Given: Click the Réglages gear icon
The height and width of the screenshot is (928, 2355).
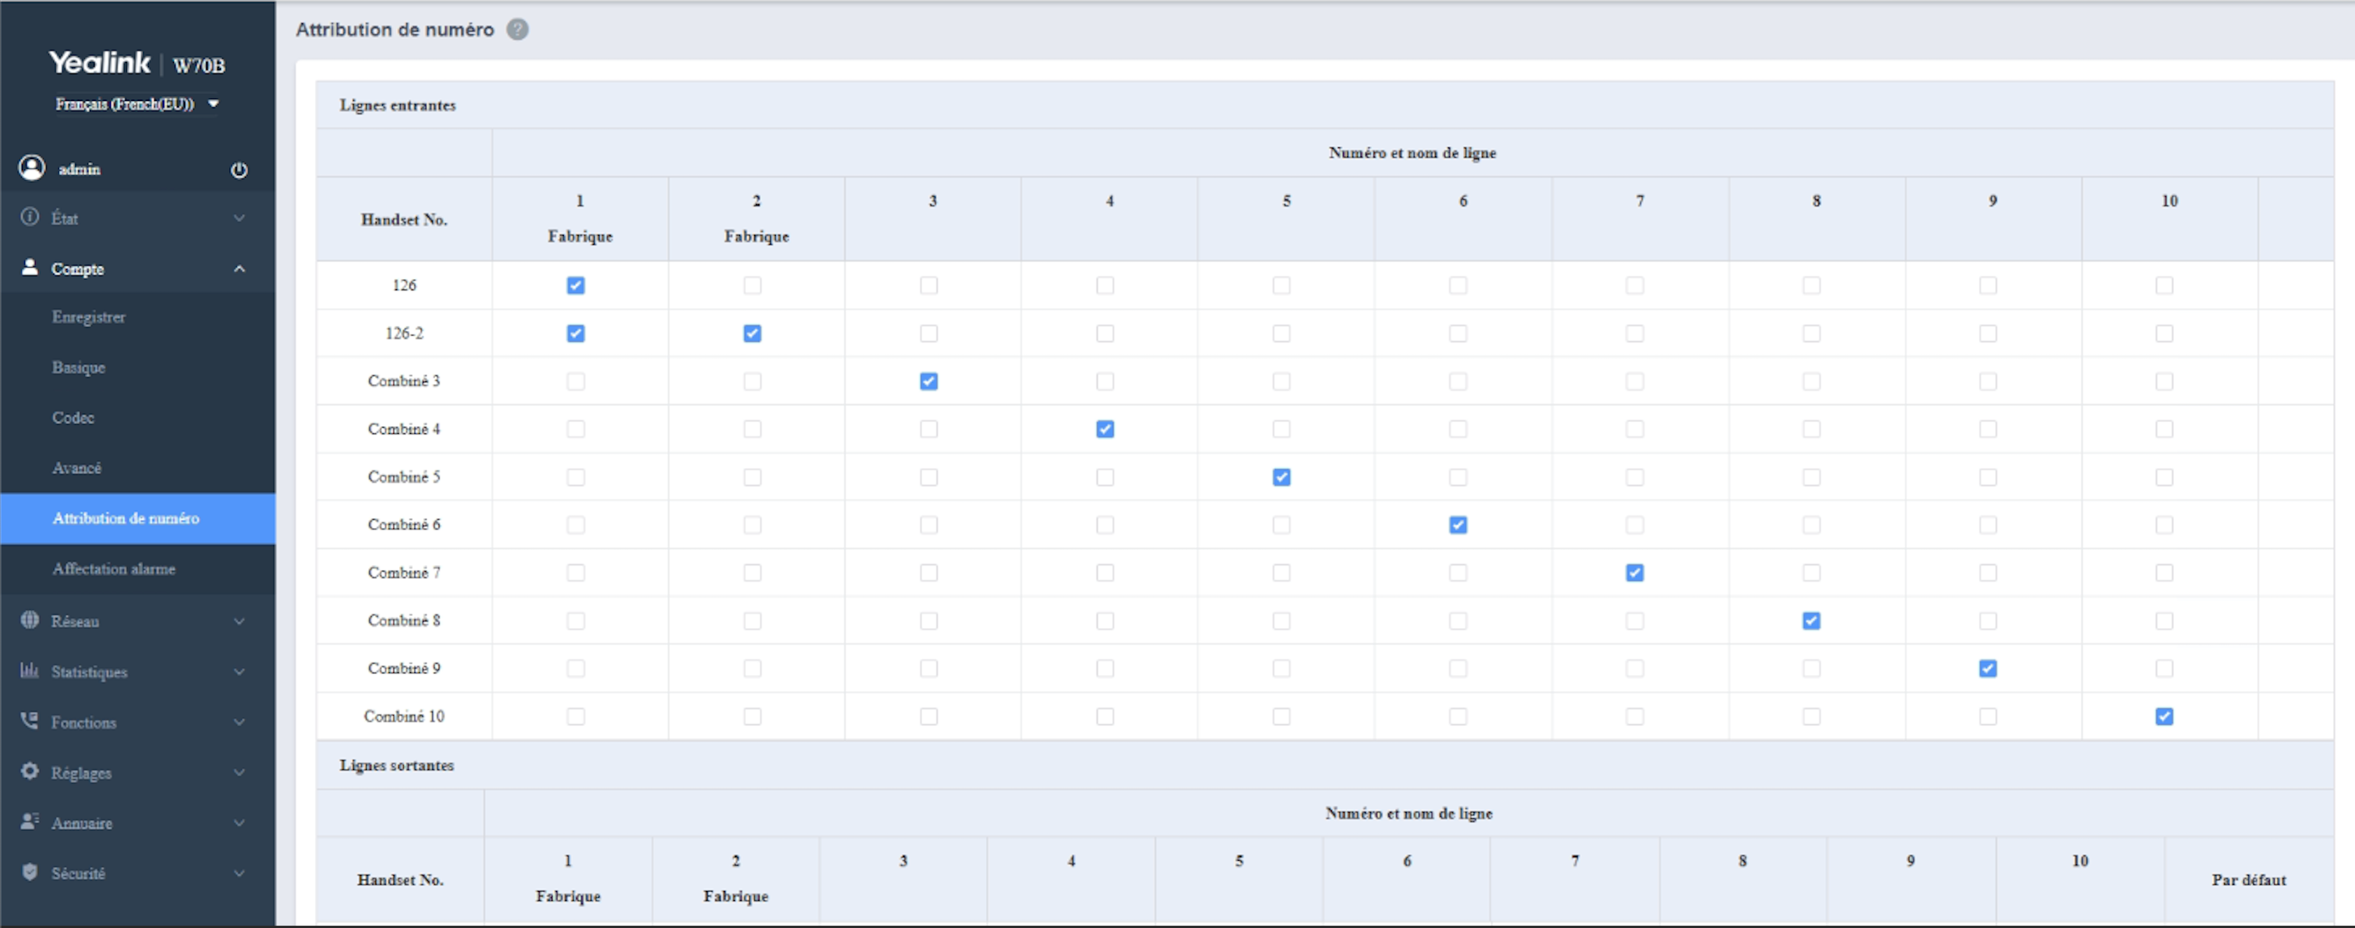Looking at the screenshot, I should click(30, 771).
